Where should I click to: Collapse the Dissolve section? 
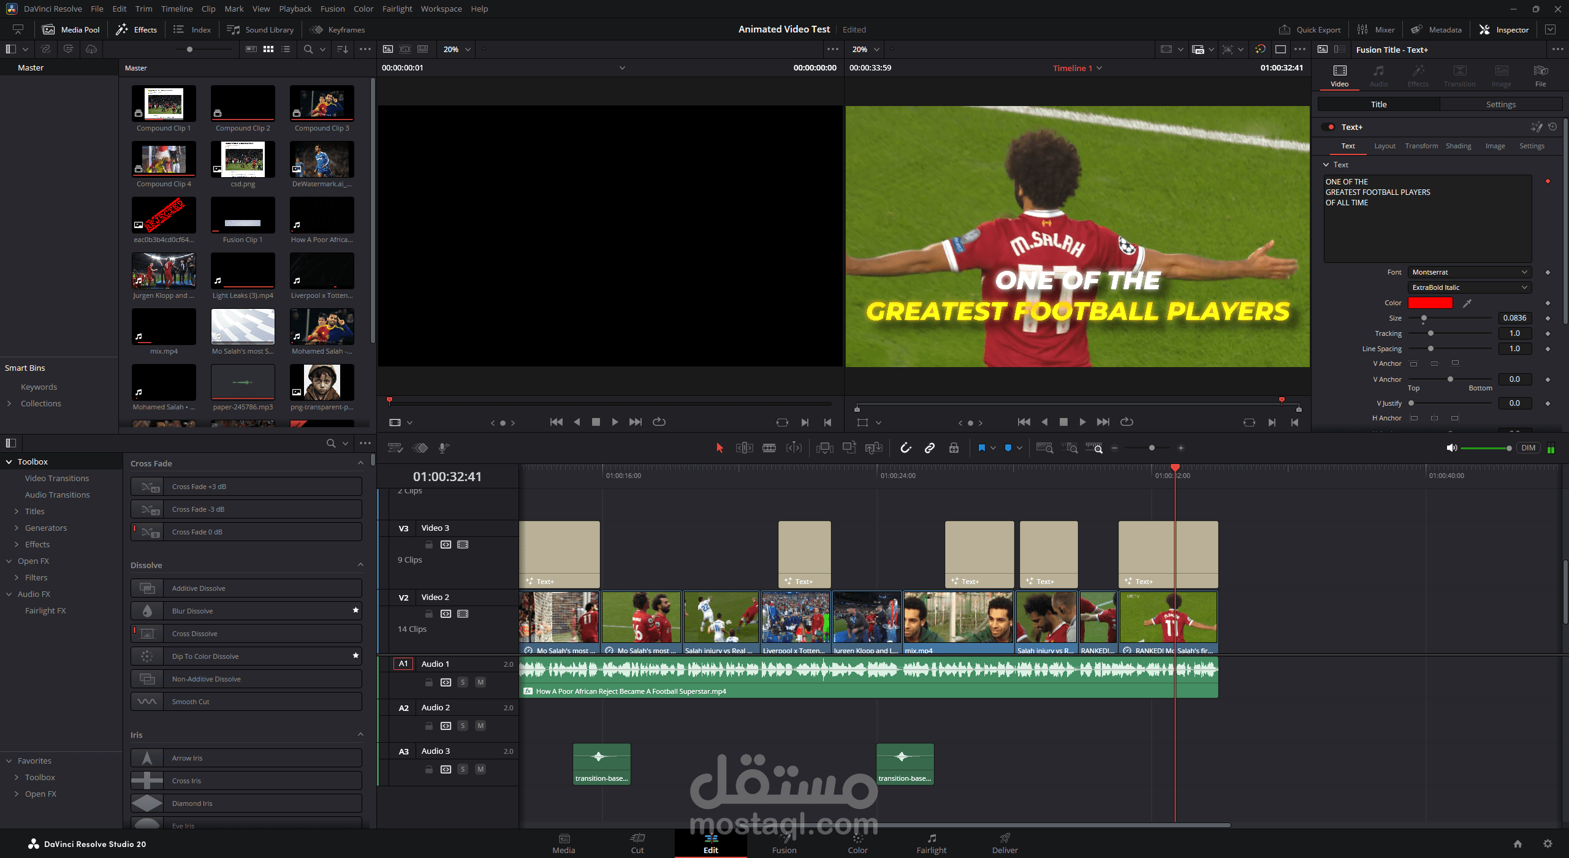[x=360, y=564]
